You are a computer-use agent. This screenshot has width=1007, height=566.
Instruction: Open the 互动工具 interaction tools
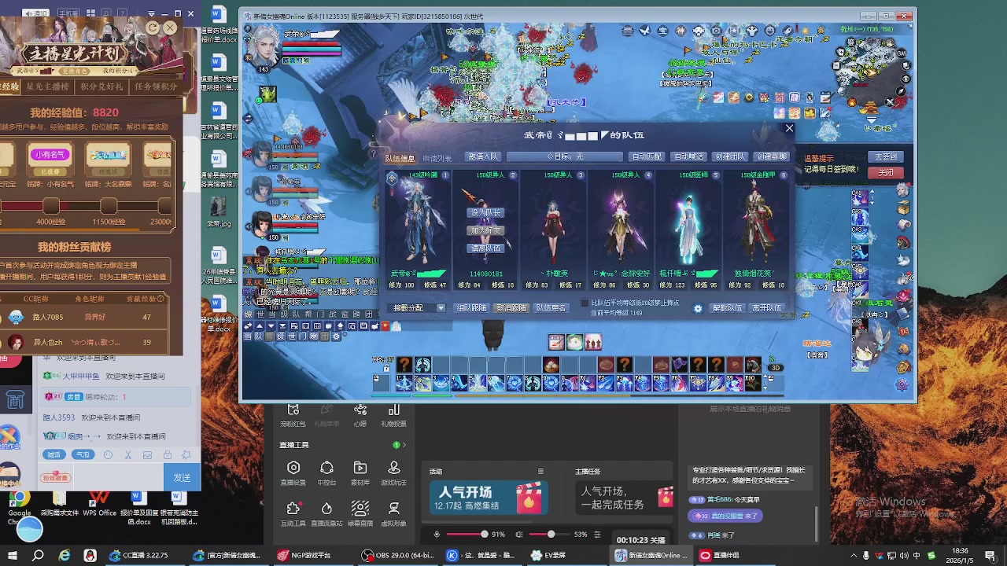click(x=293, y=514)
